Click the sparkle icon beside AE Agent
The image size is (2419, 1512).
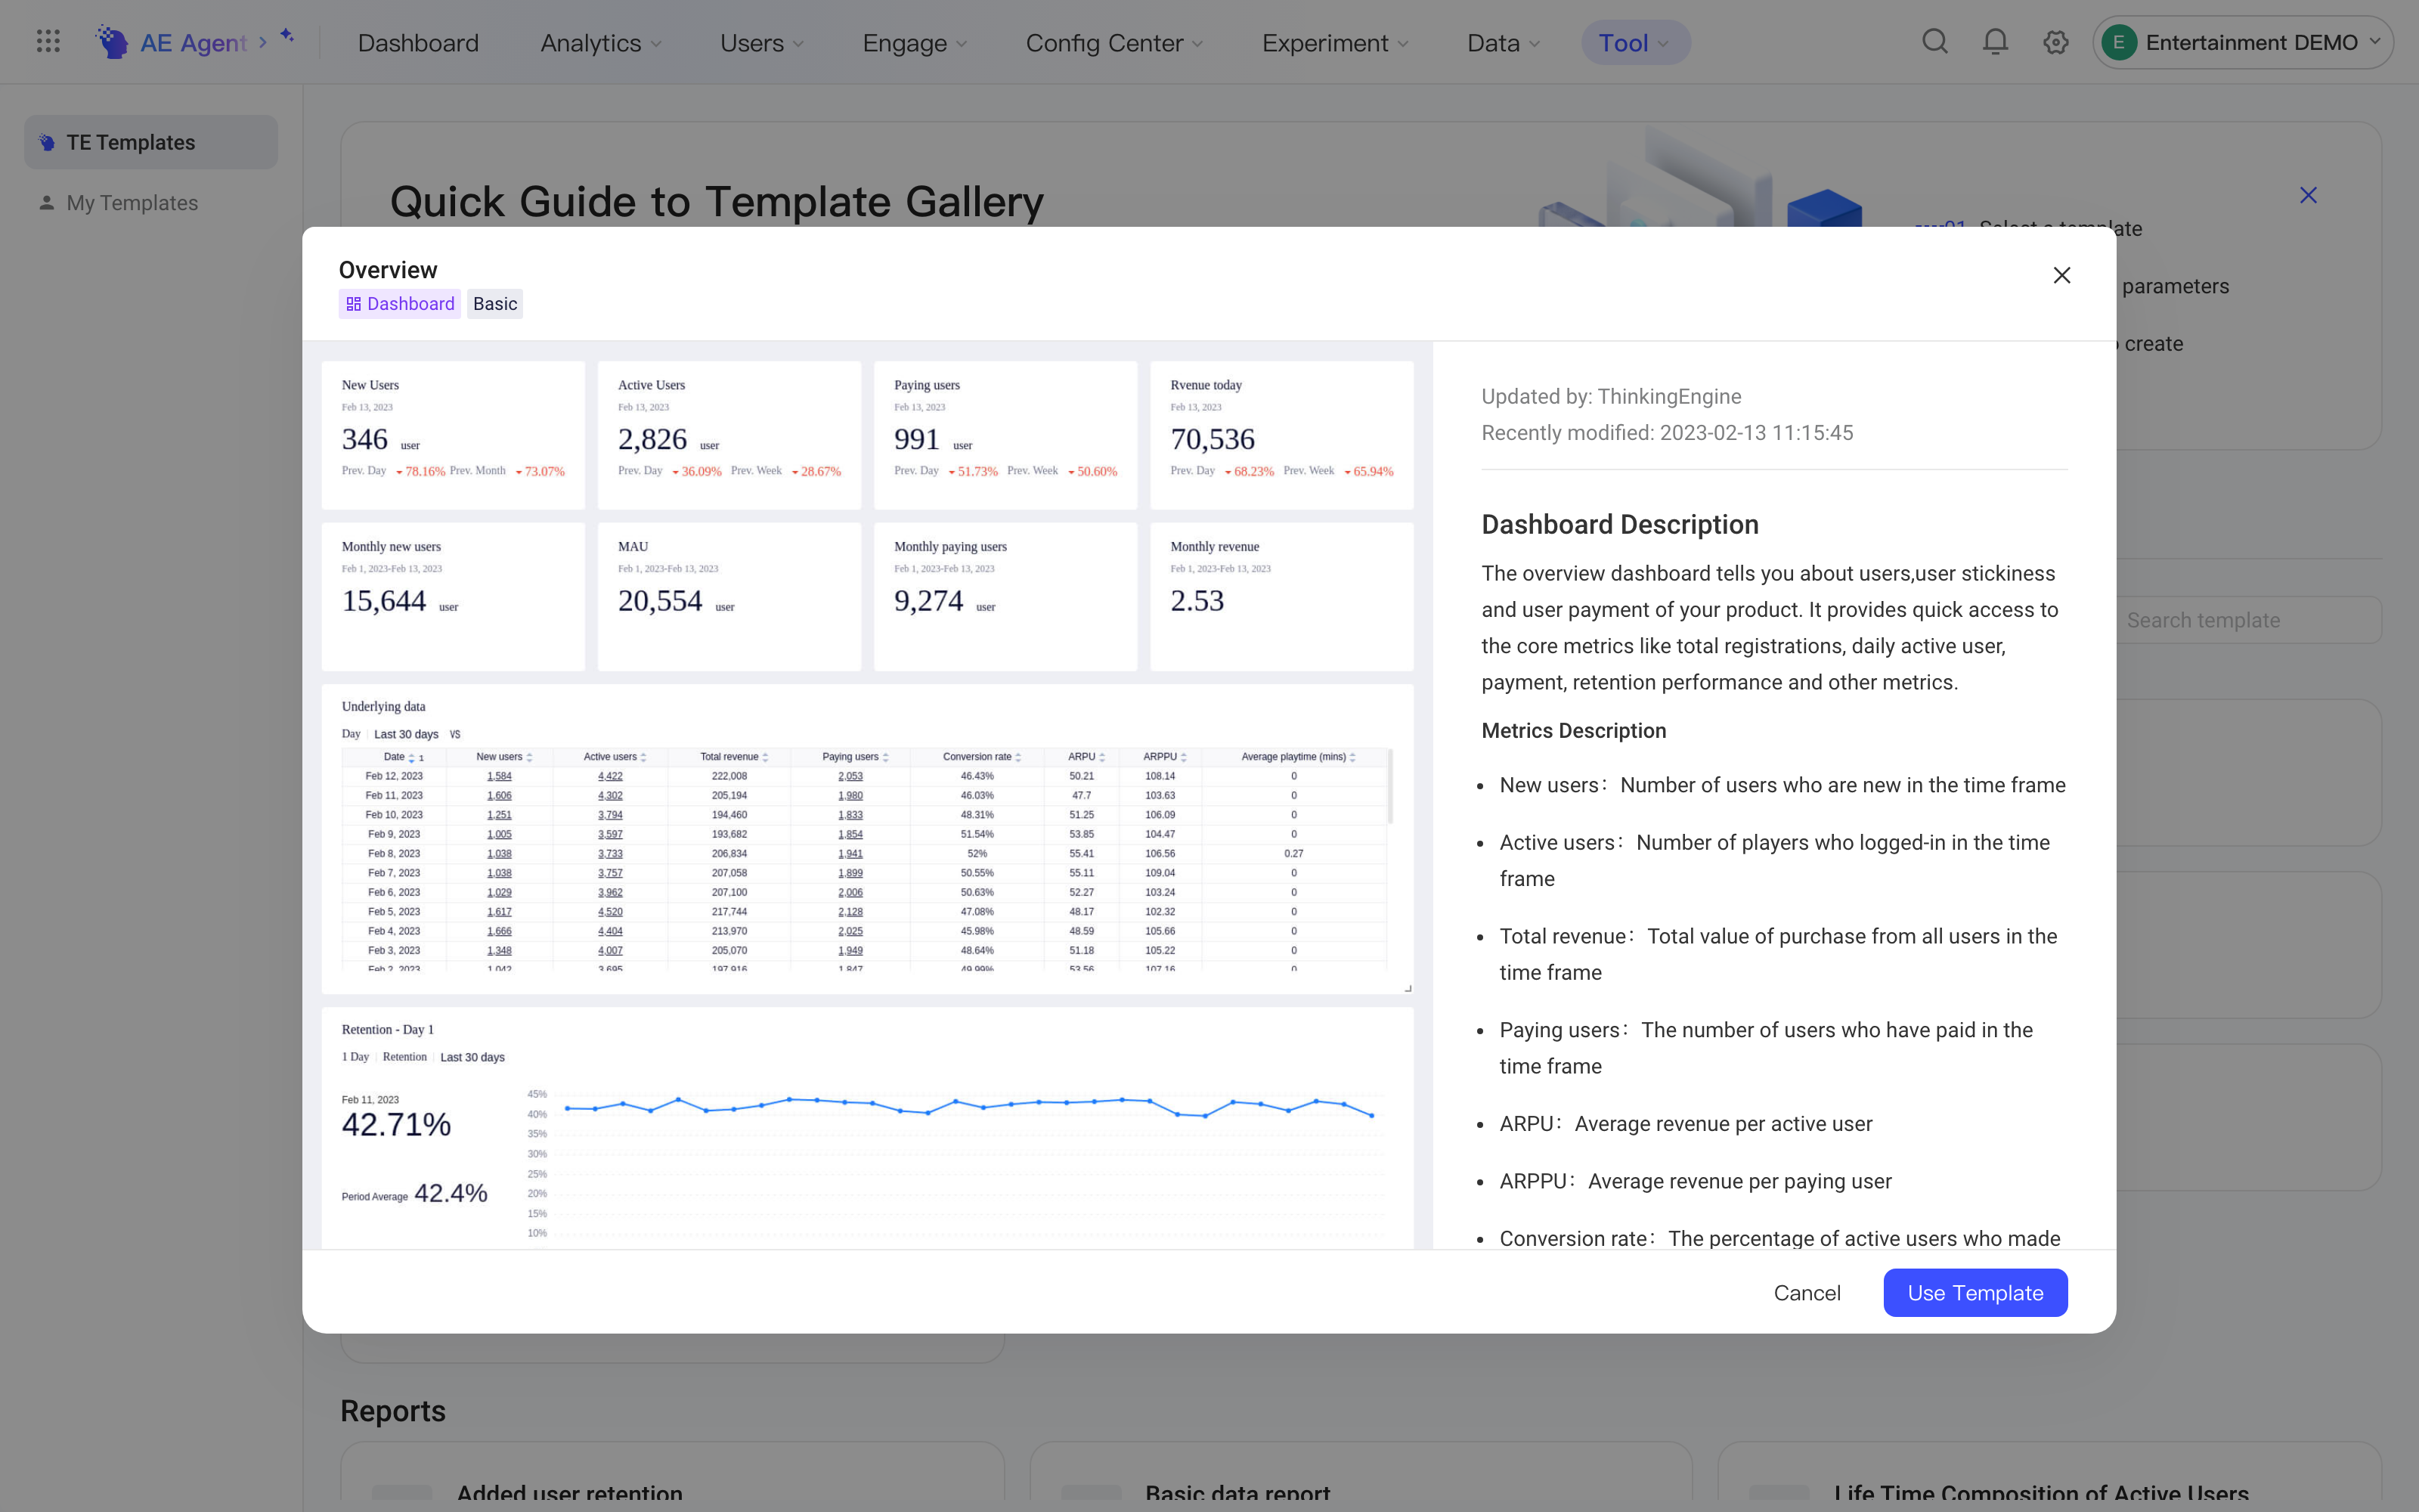click(x=287, y=36)
